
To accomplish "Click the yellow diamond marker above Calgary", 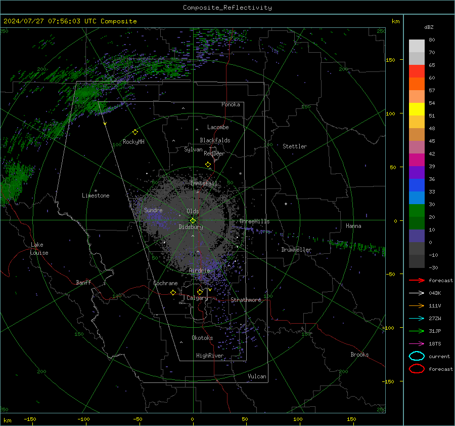I will (200, 292).
